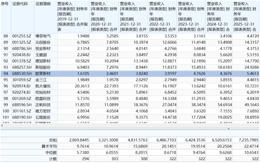Screen dimensions: 260x163
Task: Select highlighted code 688530.SH
Action: pyautogui.click(x=22, y=73)
